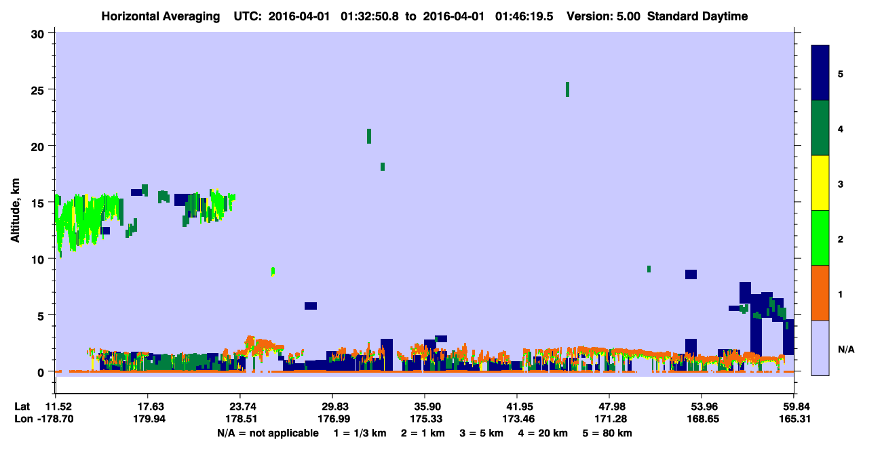Click the 'Lon' row label

point(23,419)
